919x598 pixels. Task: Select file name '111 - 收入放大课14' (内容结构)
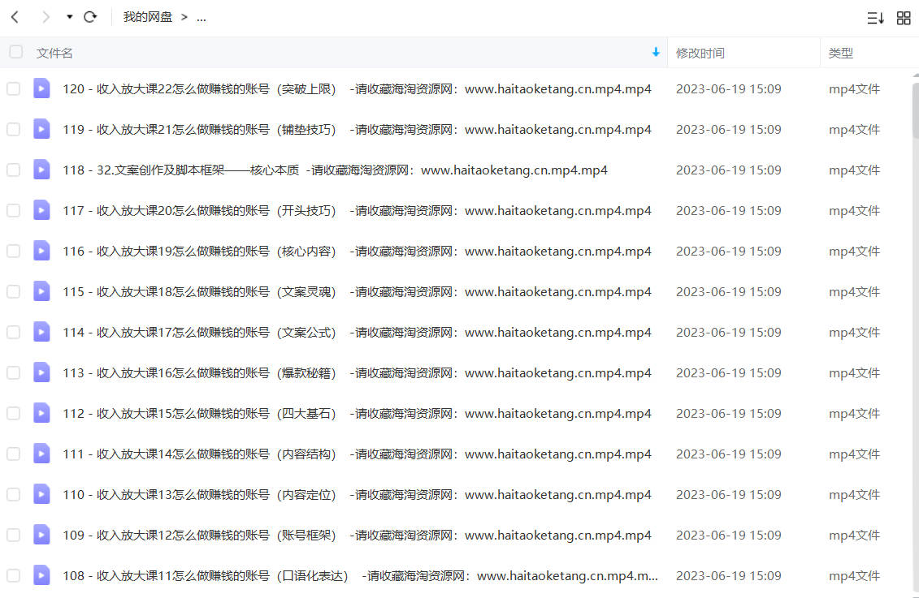[357, 454]
